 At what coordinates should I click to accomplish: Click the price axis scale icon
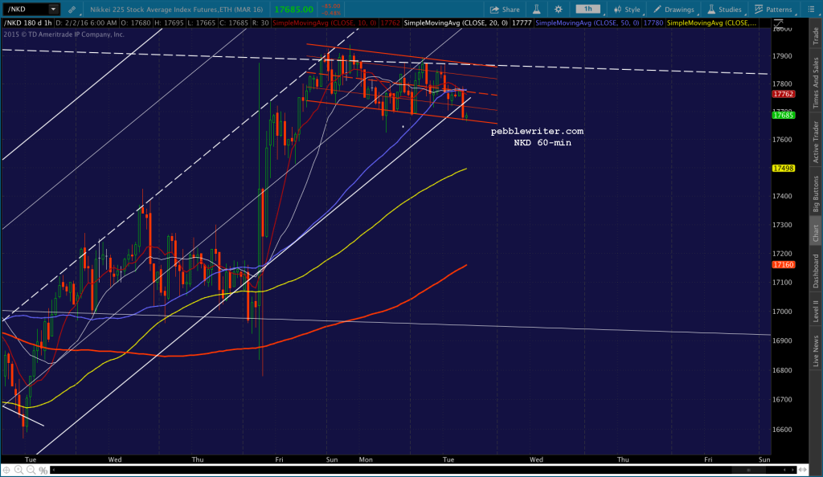[x=778, y=23]
